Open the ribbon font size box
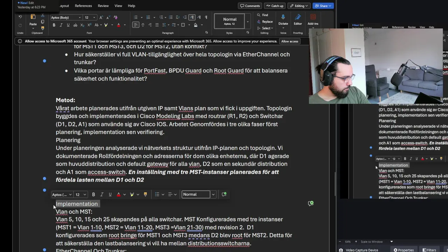 tap(90, 17)
